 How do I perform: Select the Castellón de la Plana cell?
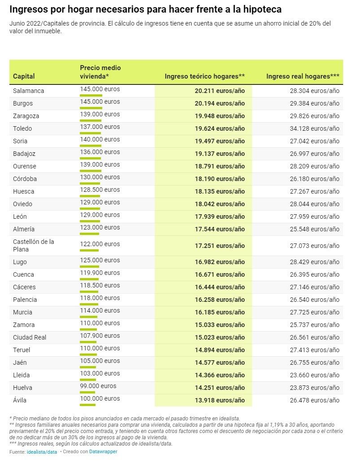(x=34, y=245)
